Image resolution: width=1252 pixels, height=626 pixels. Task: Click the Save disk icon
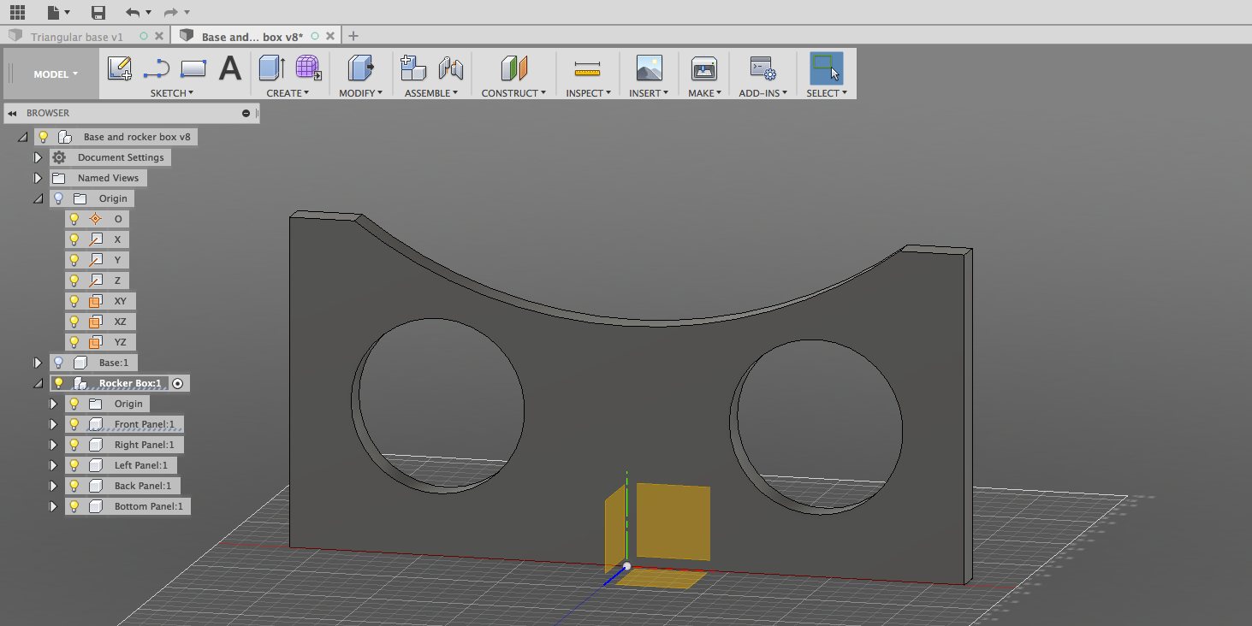98,12
